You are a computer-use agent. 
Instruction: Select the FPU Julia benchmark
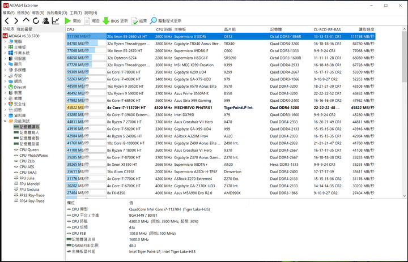[24, 178]
